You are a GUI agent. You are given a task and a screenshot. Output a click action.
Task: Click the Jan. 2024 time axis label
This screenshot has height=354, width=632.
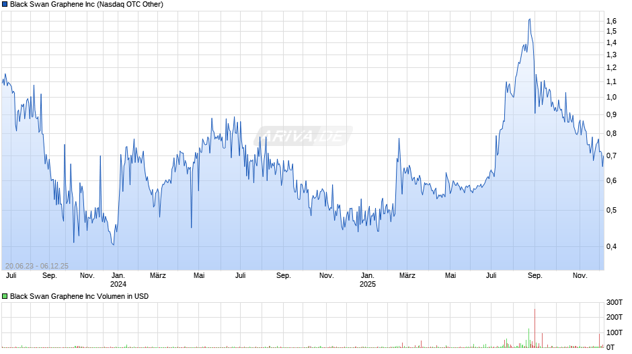tap(118, 280)
